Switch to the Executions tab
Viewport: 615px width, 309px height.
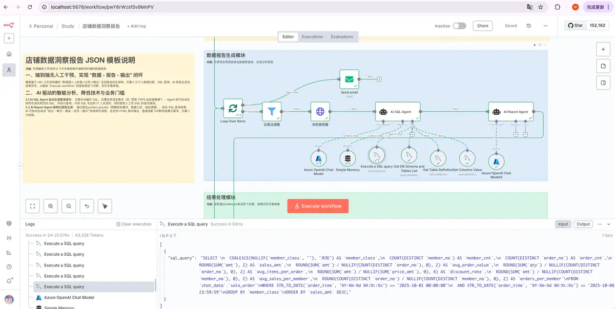(x=312, y=37)
